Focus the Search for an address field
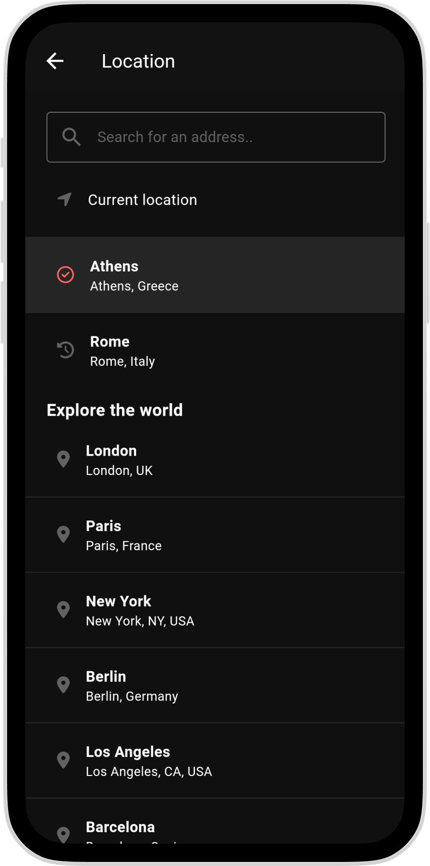 (228, 137)
